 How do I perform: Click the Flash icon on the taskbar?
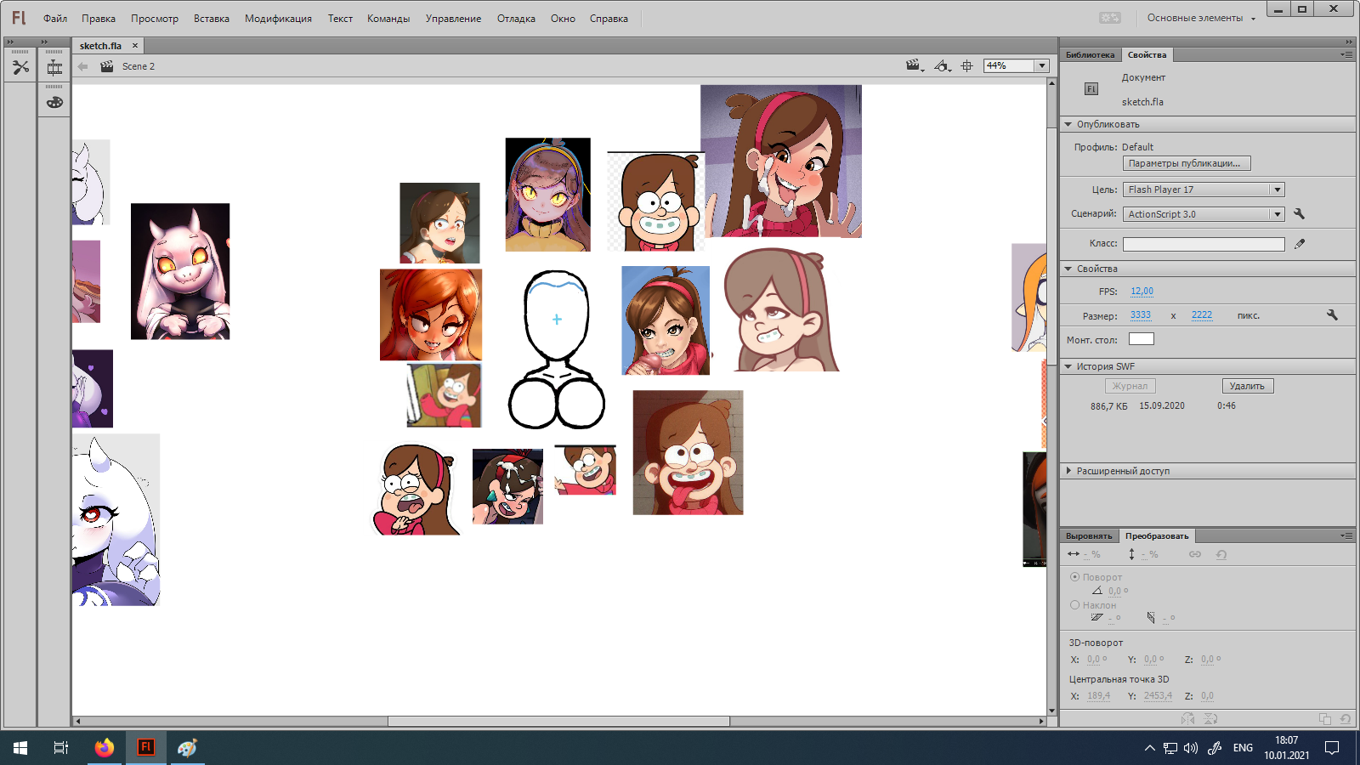pyautogui.click(x=145, y=748)
